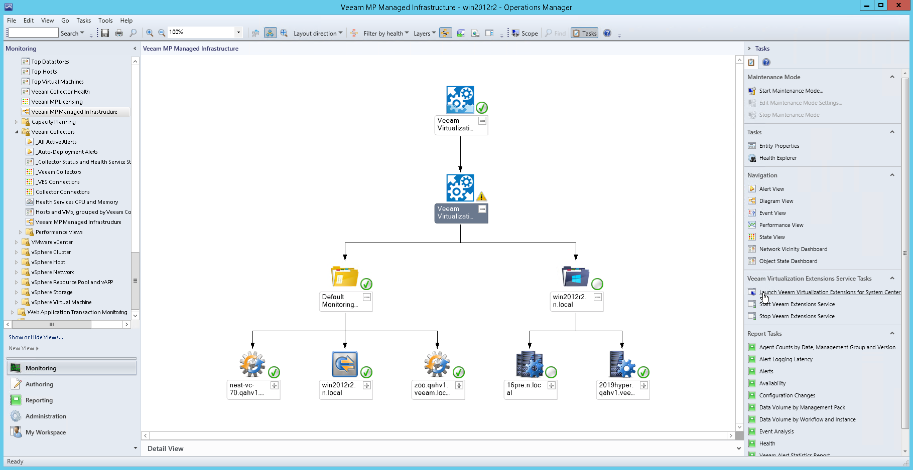
Task: Click the Tasks pane clipboard icon
Action: 751,62
